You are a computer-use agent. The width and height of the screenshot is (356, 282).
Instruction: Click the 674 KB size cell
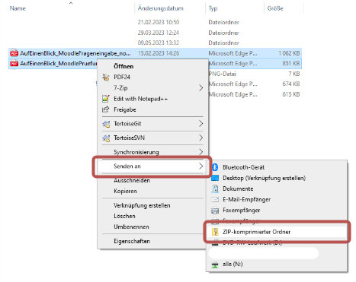pyautogui.click(x=291, y=84)
